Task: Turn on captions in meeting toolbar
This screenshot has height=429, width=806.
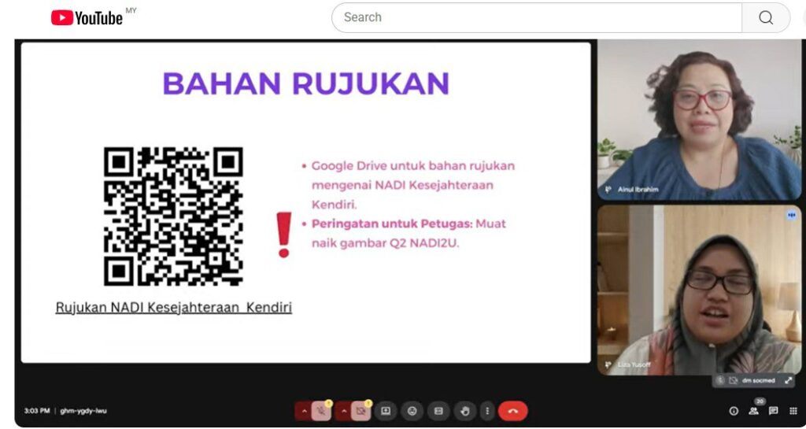Action: 438,411
